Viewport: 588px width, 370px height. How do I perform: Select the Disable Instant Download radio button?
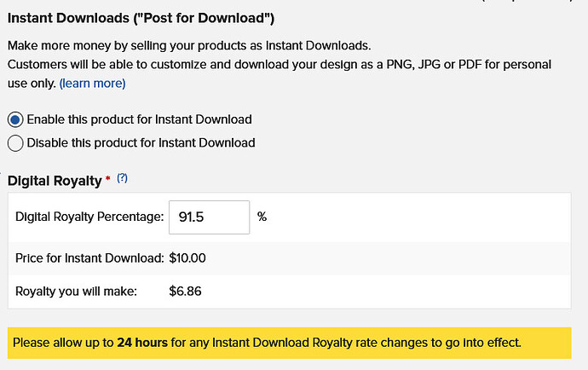(15, 143)
